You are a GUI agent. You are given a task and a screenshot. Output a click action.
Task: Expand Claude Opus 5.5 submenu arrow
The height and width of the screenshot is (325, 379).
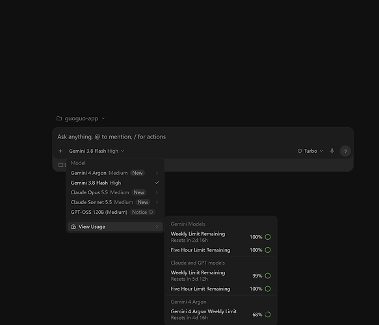(157, 192)
